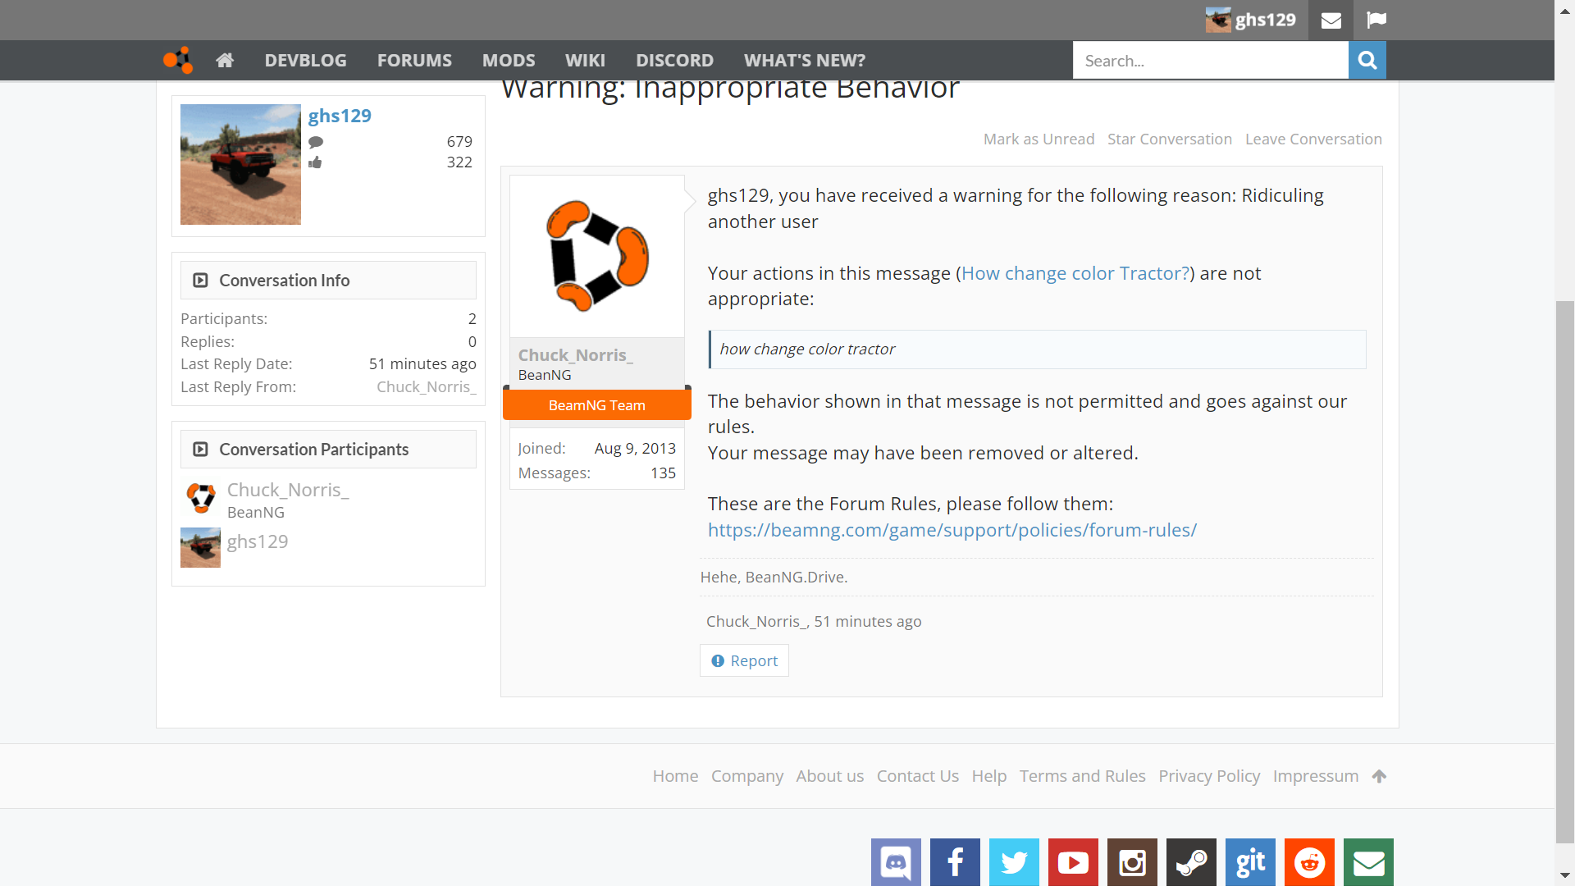Click Report on the message
The image size is (1575, 886).
(x=744, y=660)
